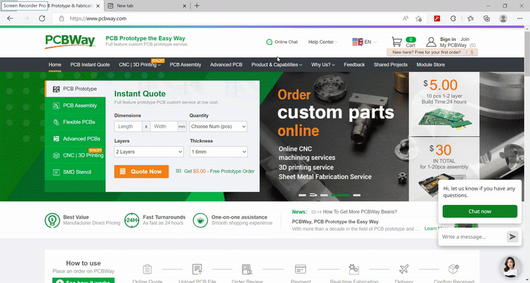Click the $5.00 10 pcs promo card
This screenshot has height=283, width=530.
tap(444, 104)
